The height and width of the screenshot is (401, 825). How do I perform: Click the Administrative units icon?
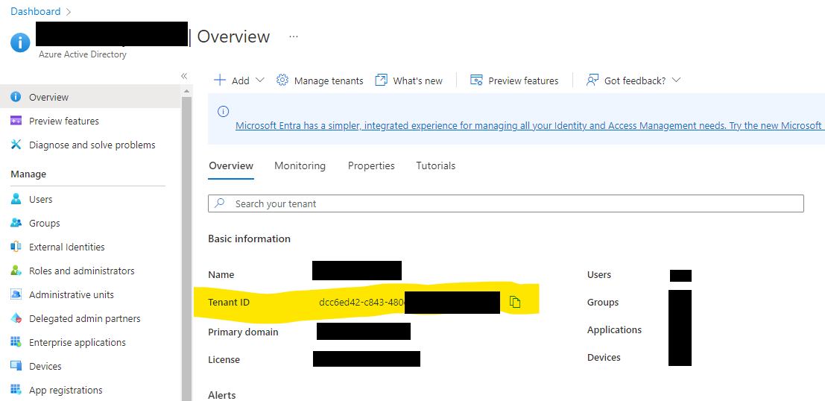point(16,294)
